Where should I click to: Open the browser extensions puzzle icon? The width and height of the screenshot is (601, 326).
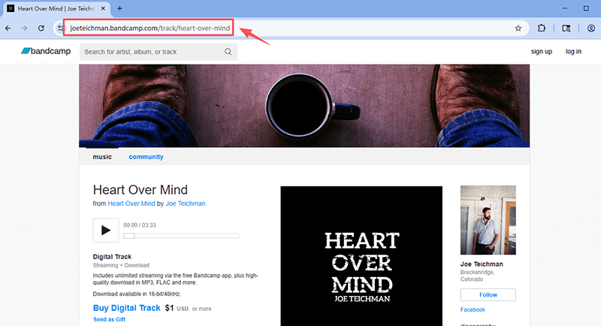pos(541,28)
